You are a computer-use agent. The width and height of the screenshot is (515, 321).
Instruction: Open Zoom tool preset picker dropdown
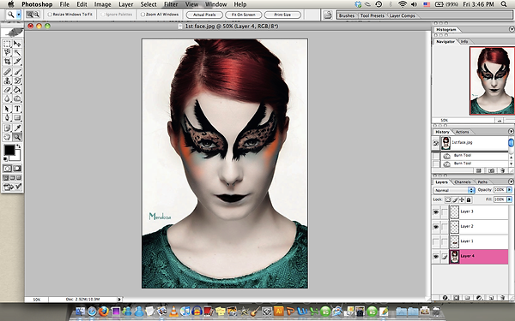[x=19, y=15]
